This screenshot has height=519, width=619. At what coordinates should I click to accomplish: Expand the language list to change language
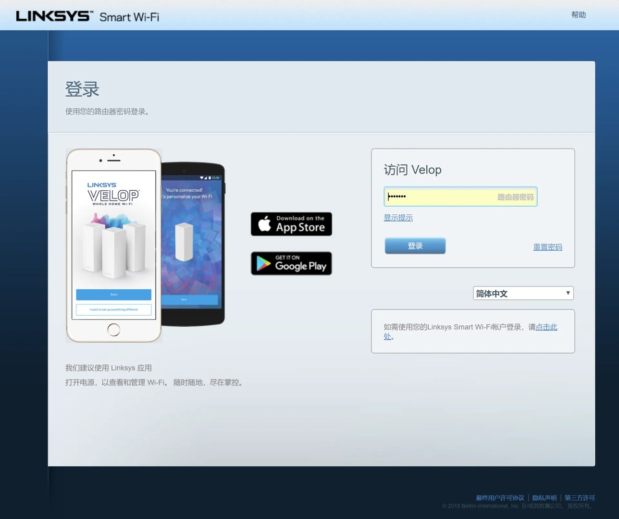coord(523,293)
